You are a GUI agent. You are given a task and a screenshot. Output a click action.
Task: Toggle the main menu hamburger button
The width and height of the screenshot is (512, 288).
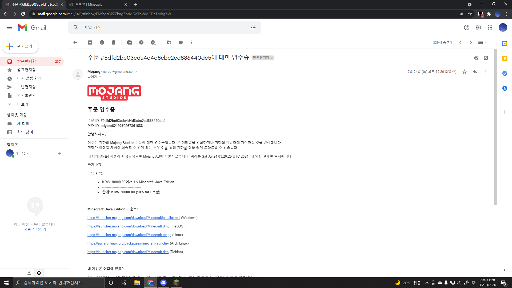[x=10, y=27]
